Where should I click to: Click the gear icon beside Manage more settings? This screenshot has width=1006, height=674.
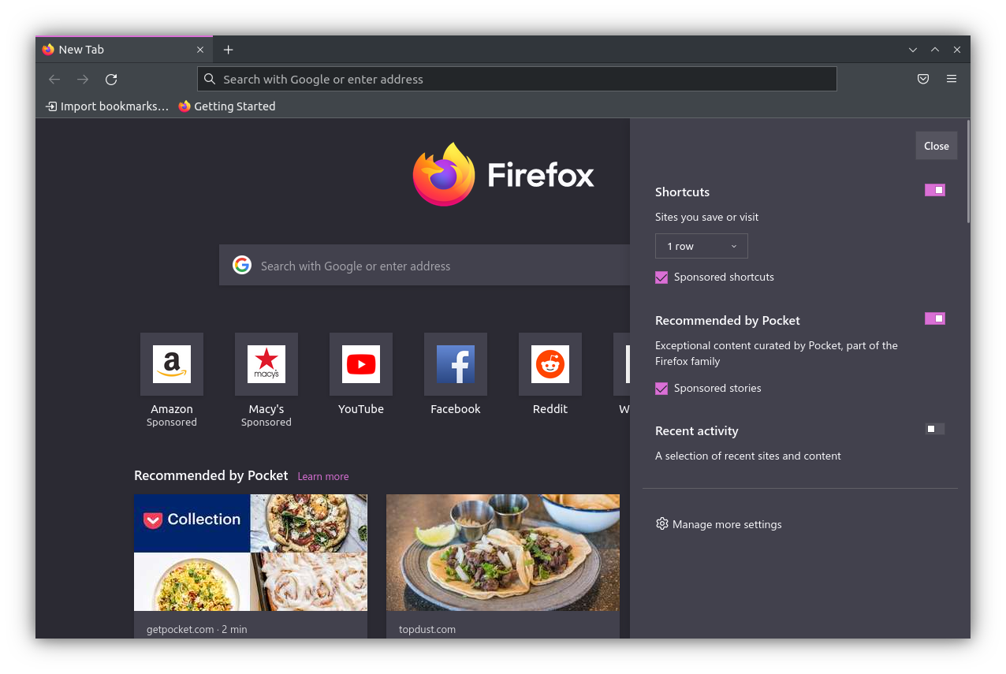(662, 523)
